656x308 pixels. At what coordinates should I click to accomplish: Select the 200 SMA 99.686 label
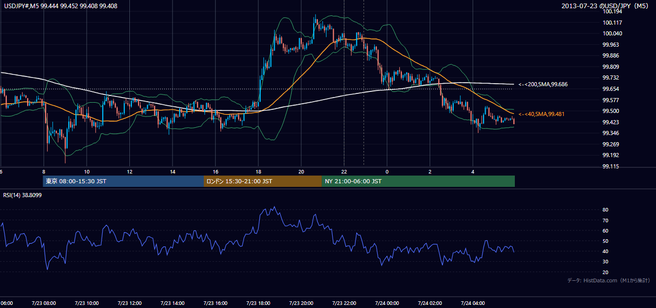coord(543,84)
